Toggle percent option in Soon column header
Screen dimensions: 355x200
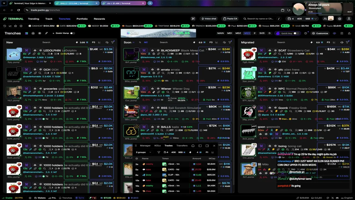click(140, 42)
